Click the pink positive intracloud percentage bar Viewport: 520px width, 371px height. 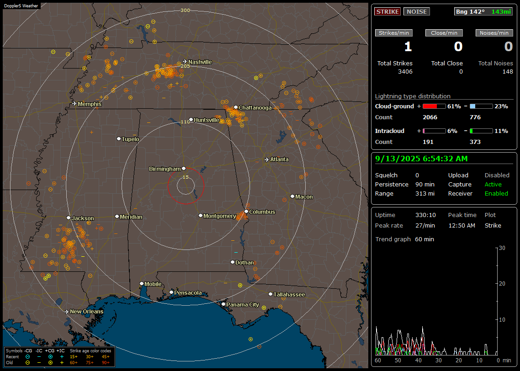click(434, 131)
